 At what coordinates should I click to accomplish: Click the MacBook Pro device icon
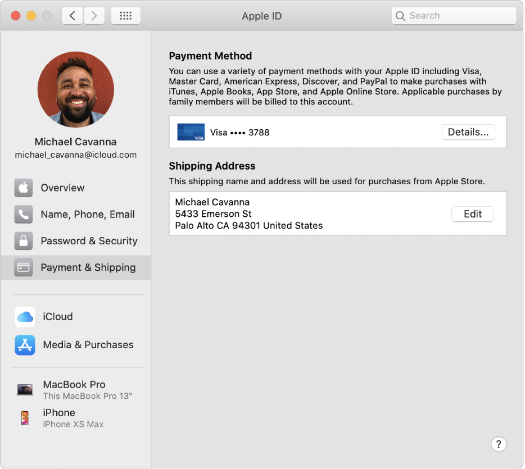[25, 389]
